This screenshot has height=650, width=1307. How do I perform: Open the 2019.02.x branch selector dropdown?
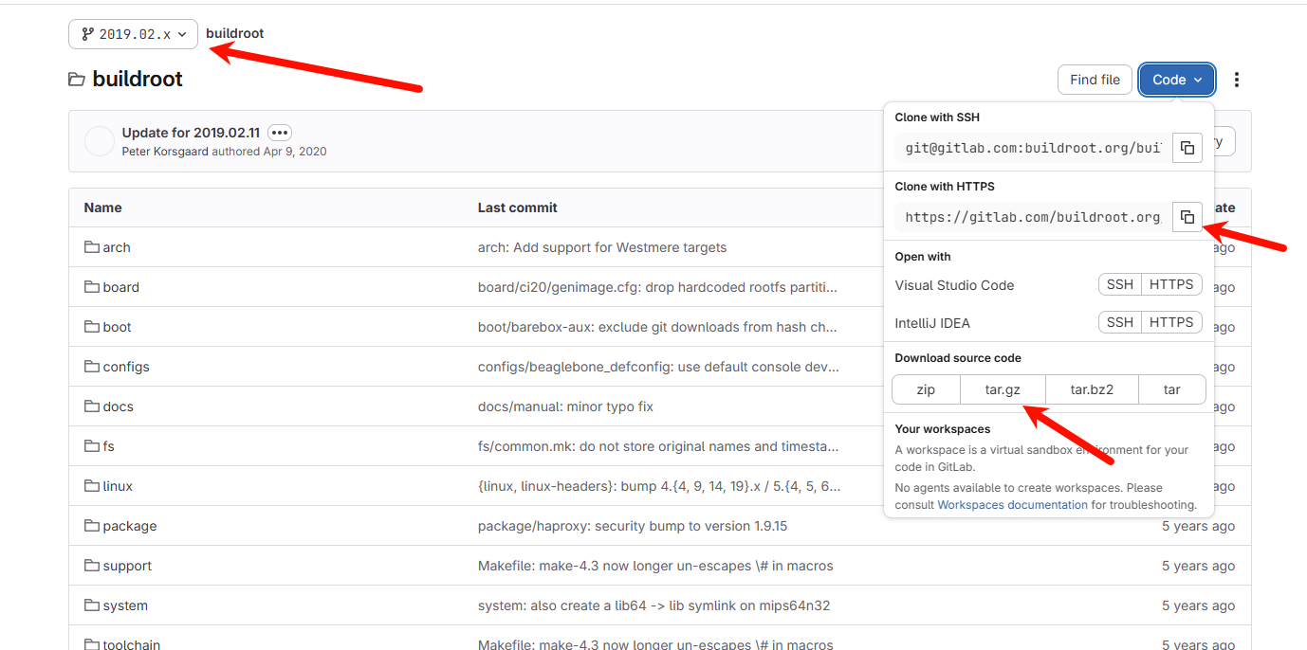(134, 34)
